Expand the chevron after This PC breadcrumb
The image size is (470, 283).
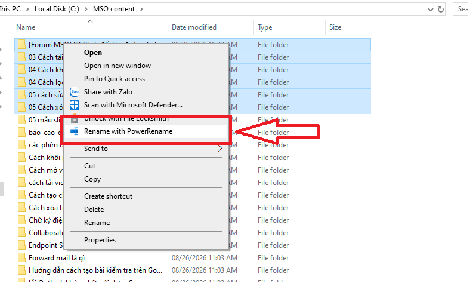27,10
